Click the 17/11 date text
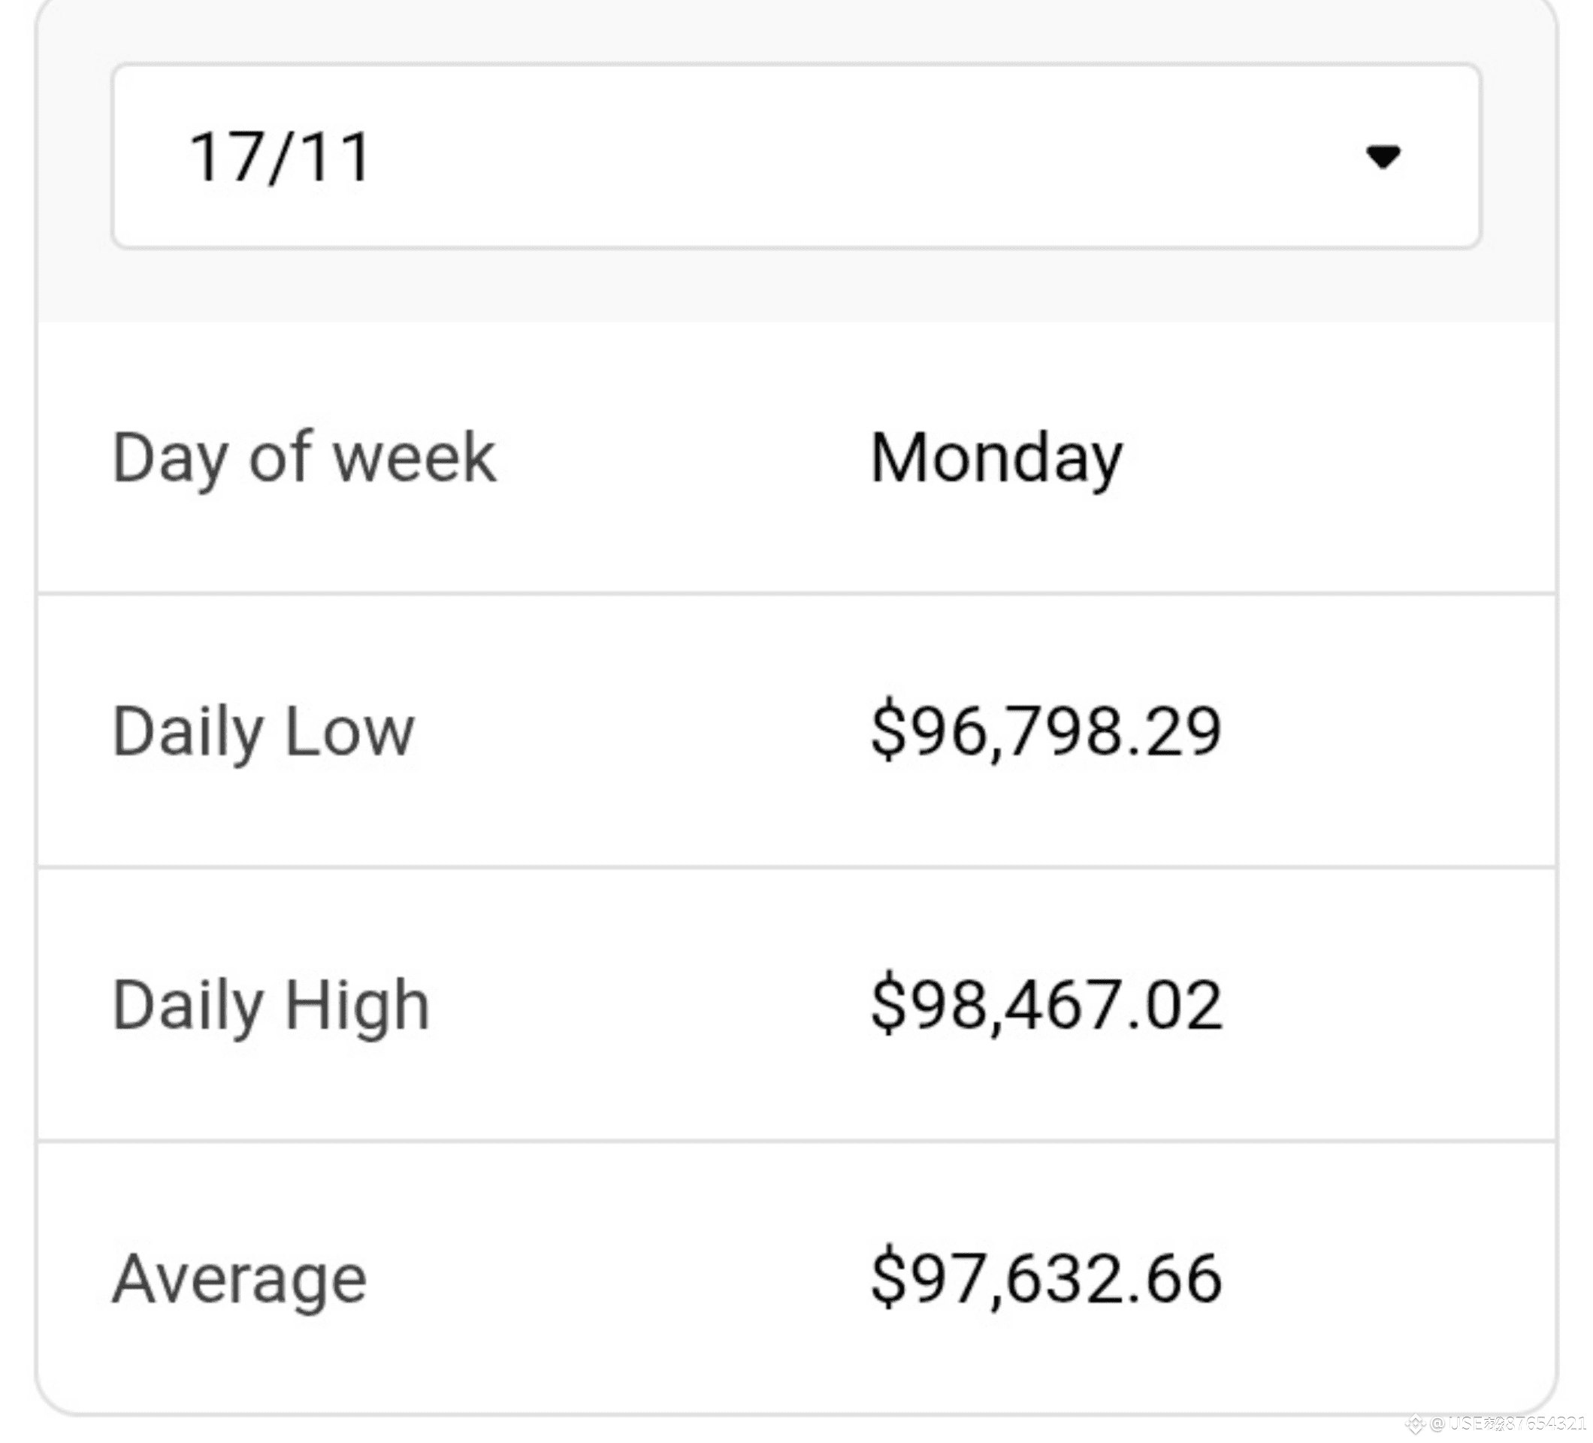 tap(280, 157)
